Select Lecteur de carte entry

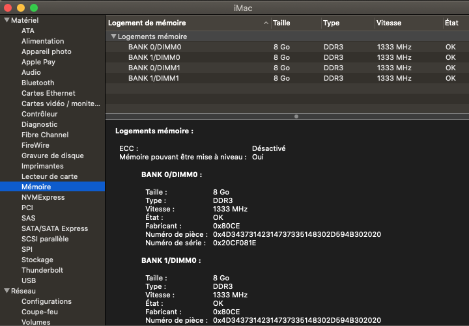[50, 176]
